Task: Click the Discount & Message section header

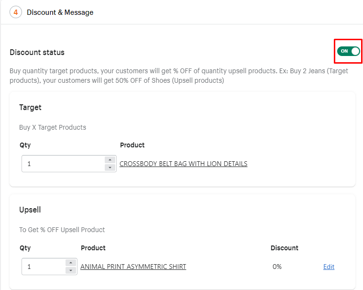Action: [x=60, y=12]
